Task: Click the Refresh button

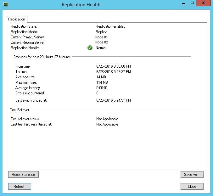Action: pyautogui.click(x=20, y=186)
